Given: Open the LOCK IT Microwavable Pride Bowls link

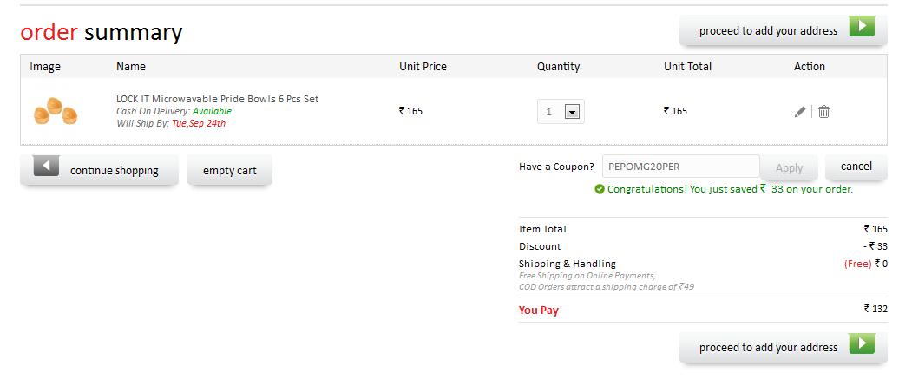Looking at the screenshot, I should pos(218,99).
